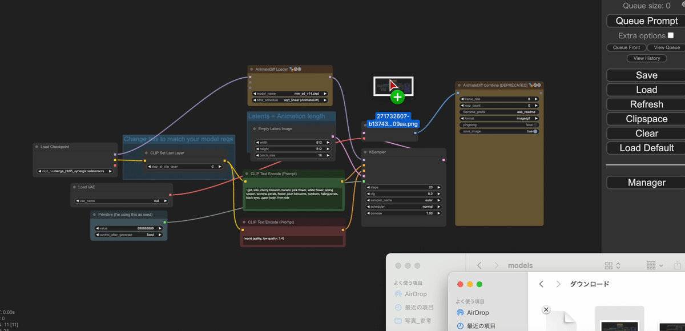Open the scheduler dropdown showing normal
This screenshot has width=685, height=331.
tap(404, 207)
